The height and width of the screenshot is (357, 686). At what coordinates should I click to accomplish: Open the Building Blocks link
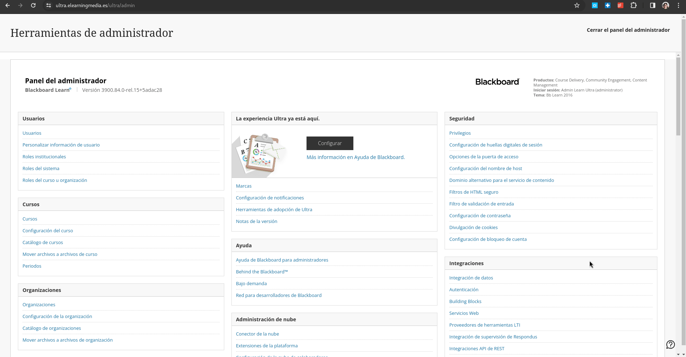pos(465,301)
